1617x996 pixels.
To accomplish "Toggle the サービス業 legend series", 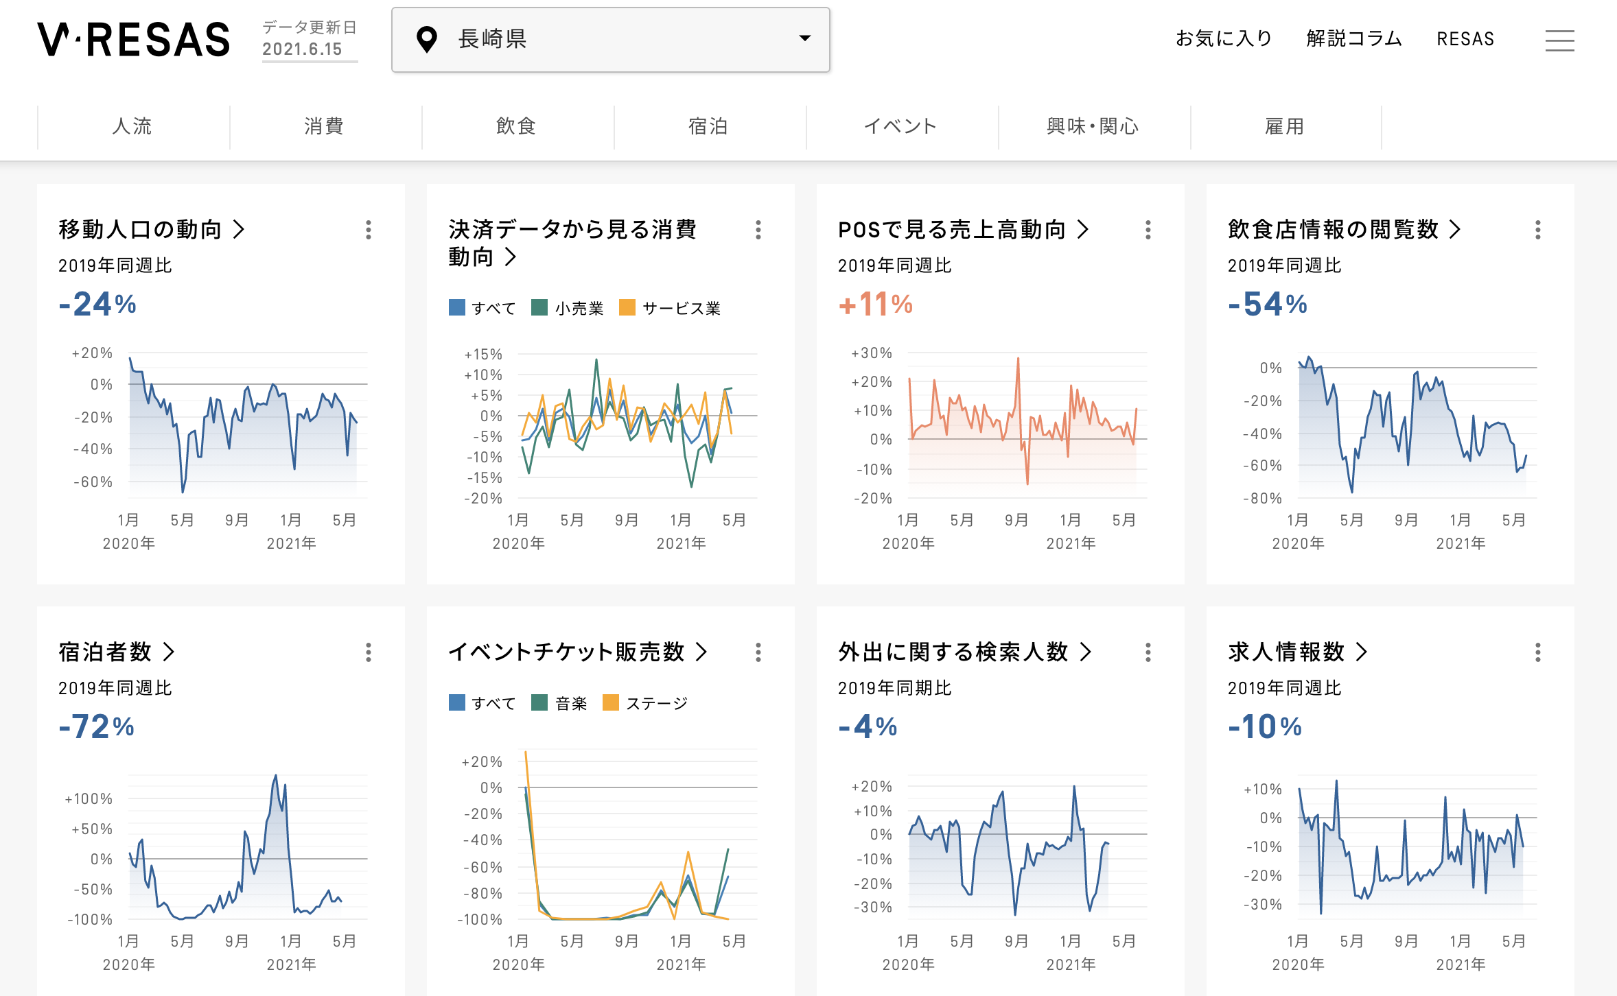I will point(670,308).
